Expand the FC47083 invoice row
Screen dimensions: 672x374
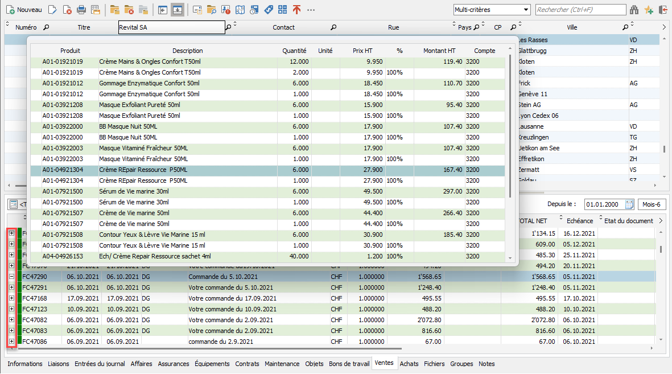[11, 331]
